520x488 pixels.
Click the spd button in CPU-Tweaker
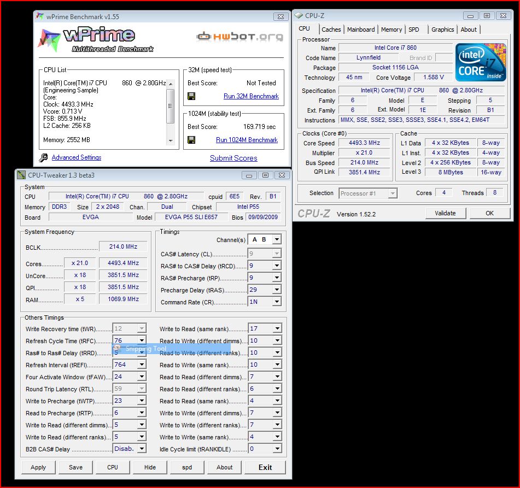tap(187, 467)
